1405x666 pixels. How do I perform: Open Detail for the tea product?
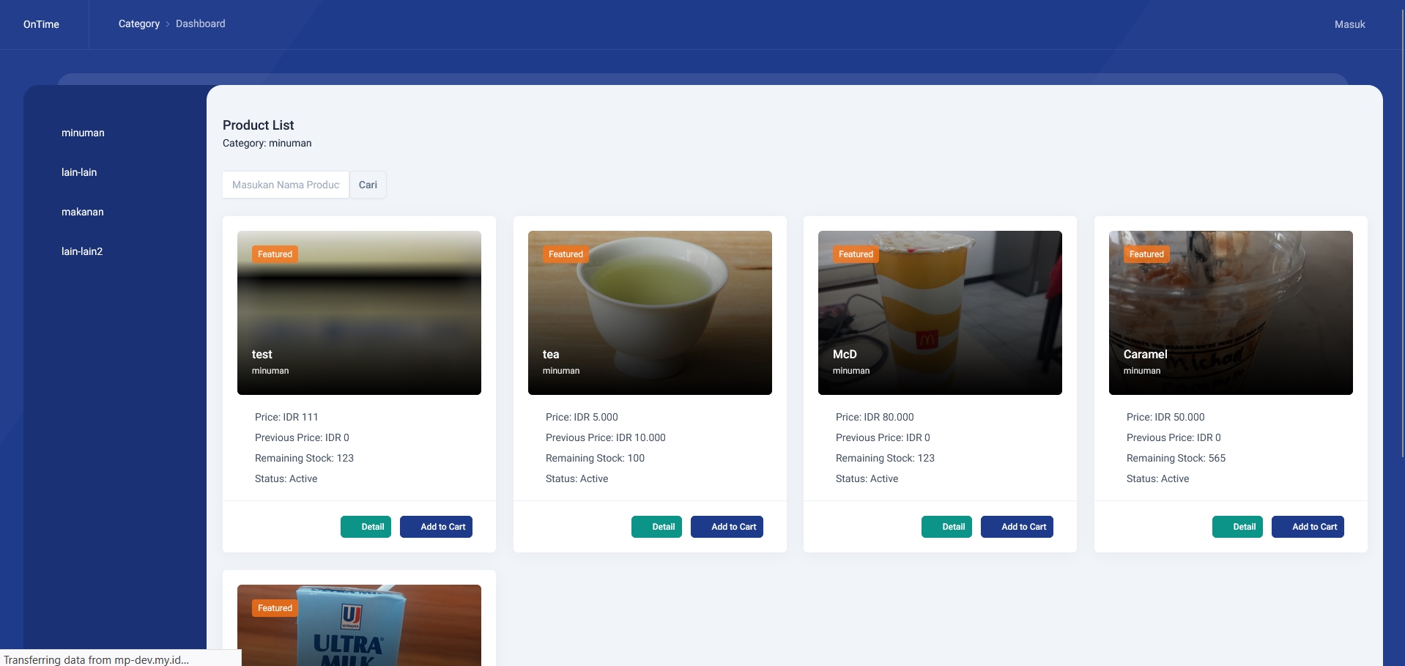pyautogui.click(x=656, y=526)
